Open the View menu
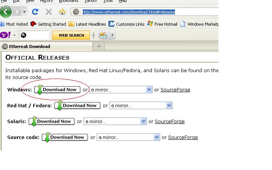The image size is (272, 170). (x=30, y=1)
